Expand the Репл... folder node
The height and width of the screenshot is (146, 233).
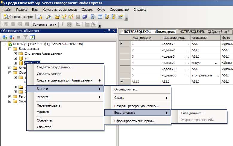pyautogui.click(x=10, y=96)
